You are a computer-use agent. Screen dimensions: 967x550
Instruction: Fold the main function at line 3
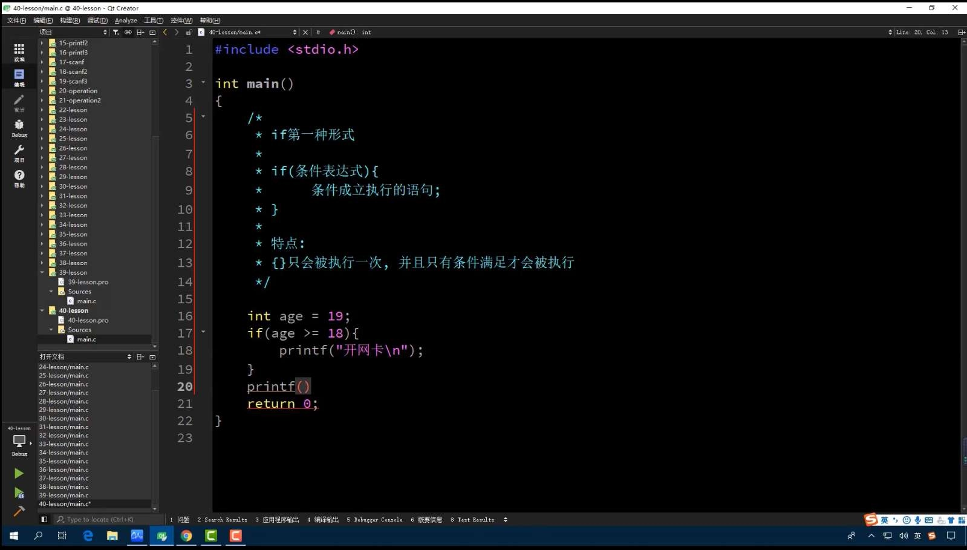[x=203, y=82]
